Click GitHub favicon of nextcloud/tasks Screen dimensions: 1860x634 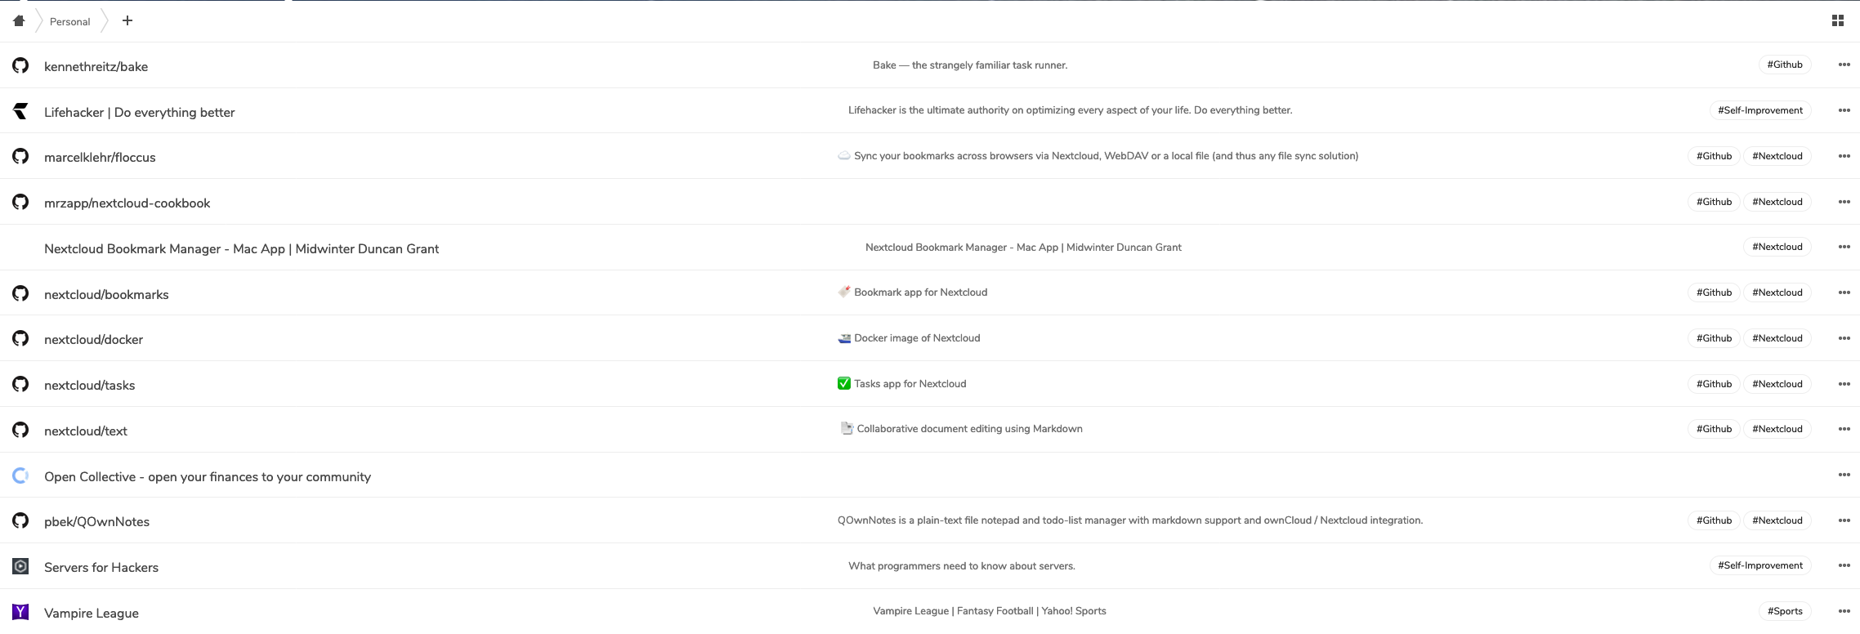pyautogui.click(x=20, y=384)
